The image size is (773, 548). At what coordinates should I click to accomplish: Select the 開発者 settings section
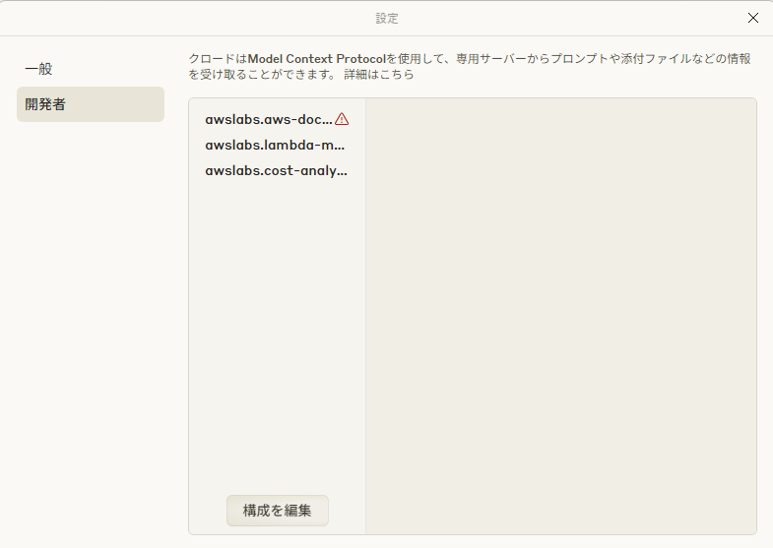point(91,104)
